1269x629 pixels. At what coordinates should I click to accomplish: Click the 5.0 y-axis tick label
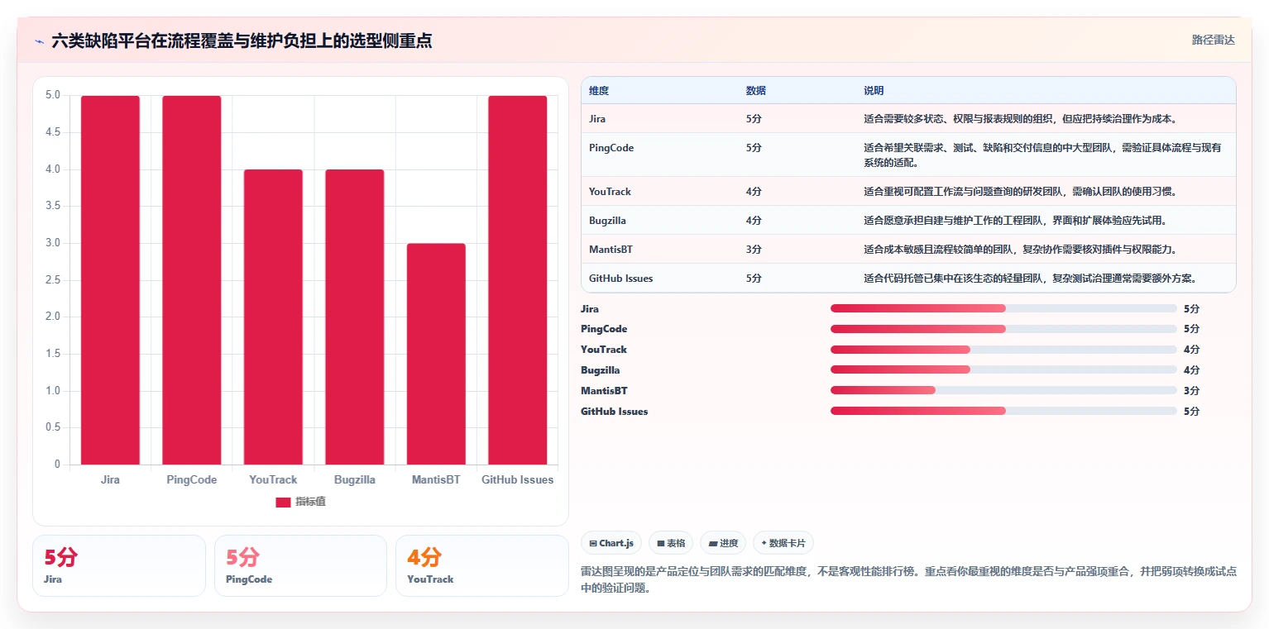pyautogui.click(x=53, y=95)
